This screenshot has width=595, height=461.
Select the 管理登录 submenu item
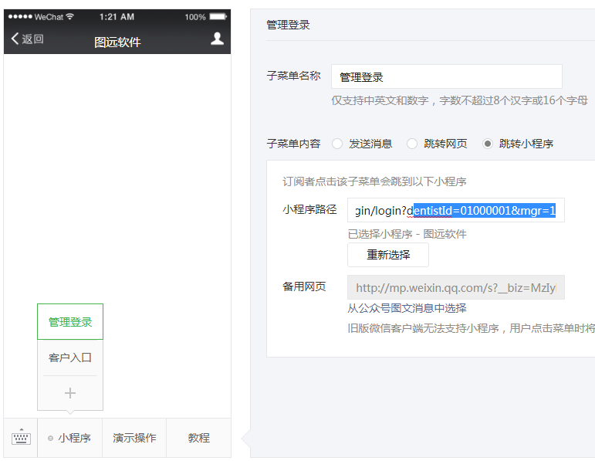70,322
